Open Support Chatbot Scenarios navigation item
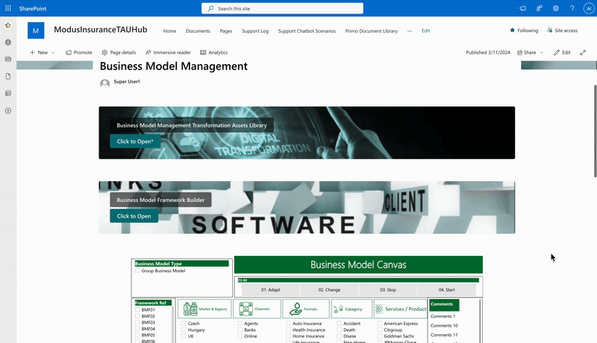 (x=307, y=31)
